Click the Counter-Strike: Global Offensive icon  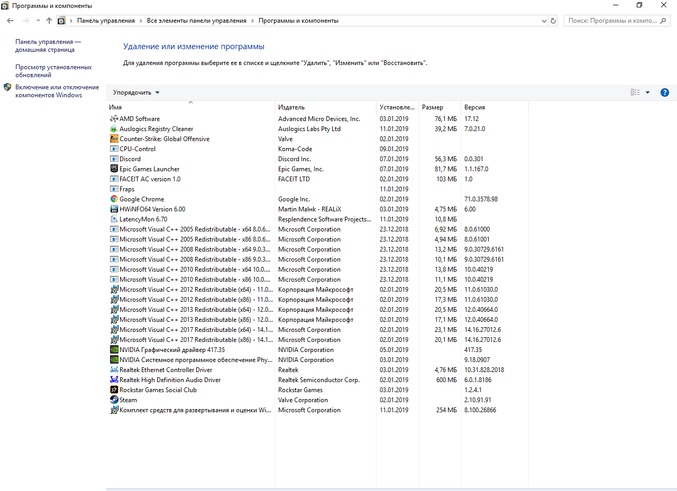click(x=114, y=139)
